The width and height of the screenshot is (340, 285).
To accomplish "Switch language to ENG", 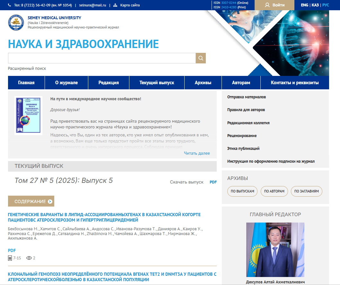I will [304, 5].
